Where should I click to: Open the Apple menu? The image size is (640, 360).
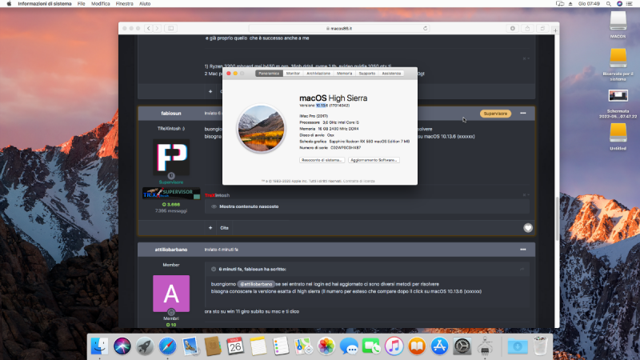coord(9,4)
